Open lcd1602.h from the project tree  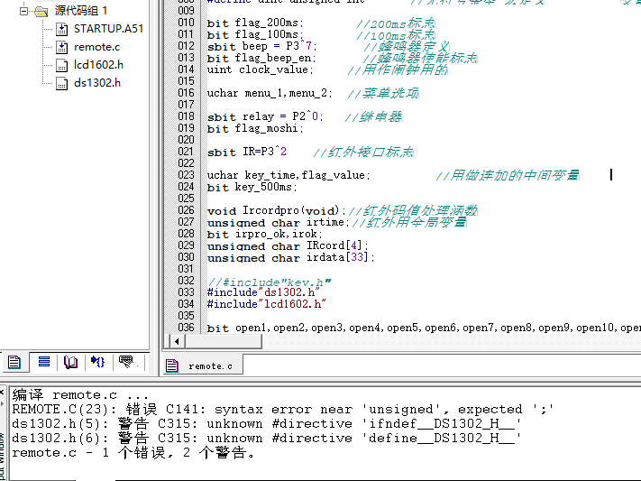pos(98,65)
